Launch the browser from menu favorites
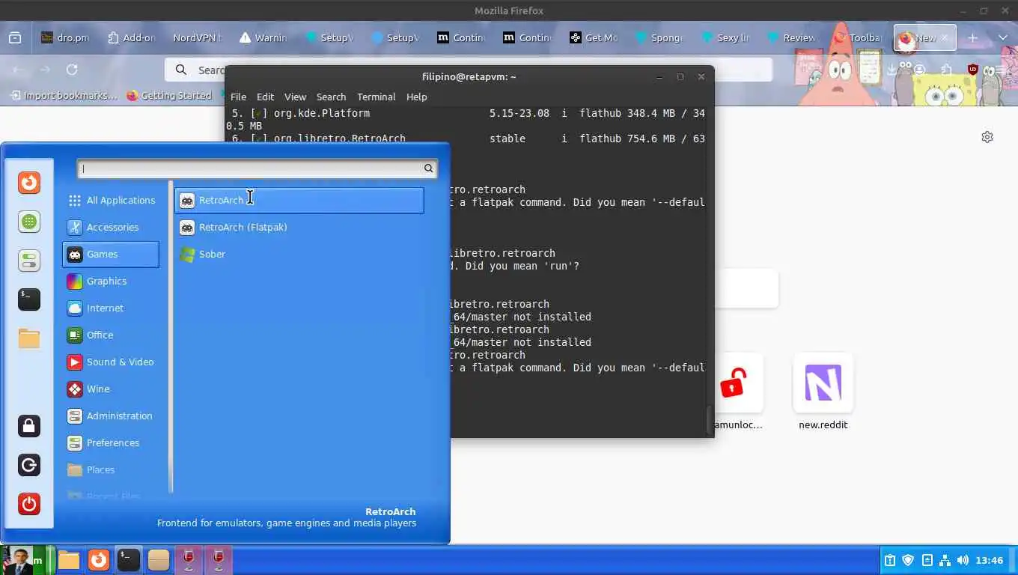 [29, 183]
